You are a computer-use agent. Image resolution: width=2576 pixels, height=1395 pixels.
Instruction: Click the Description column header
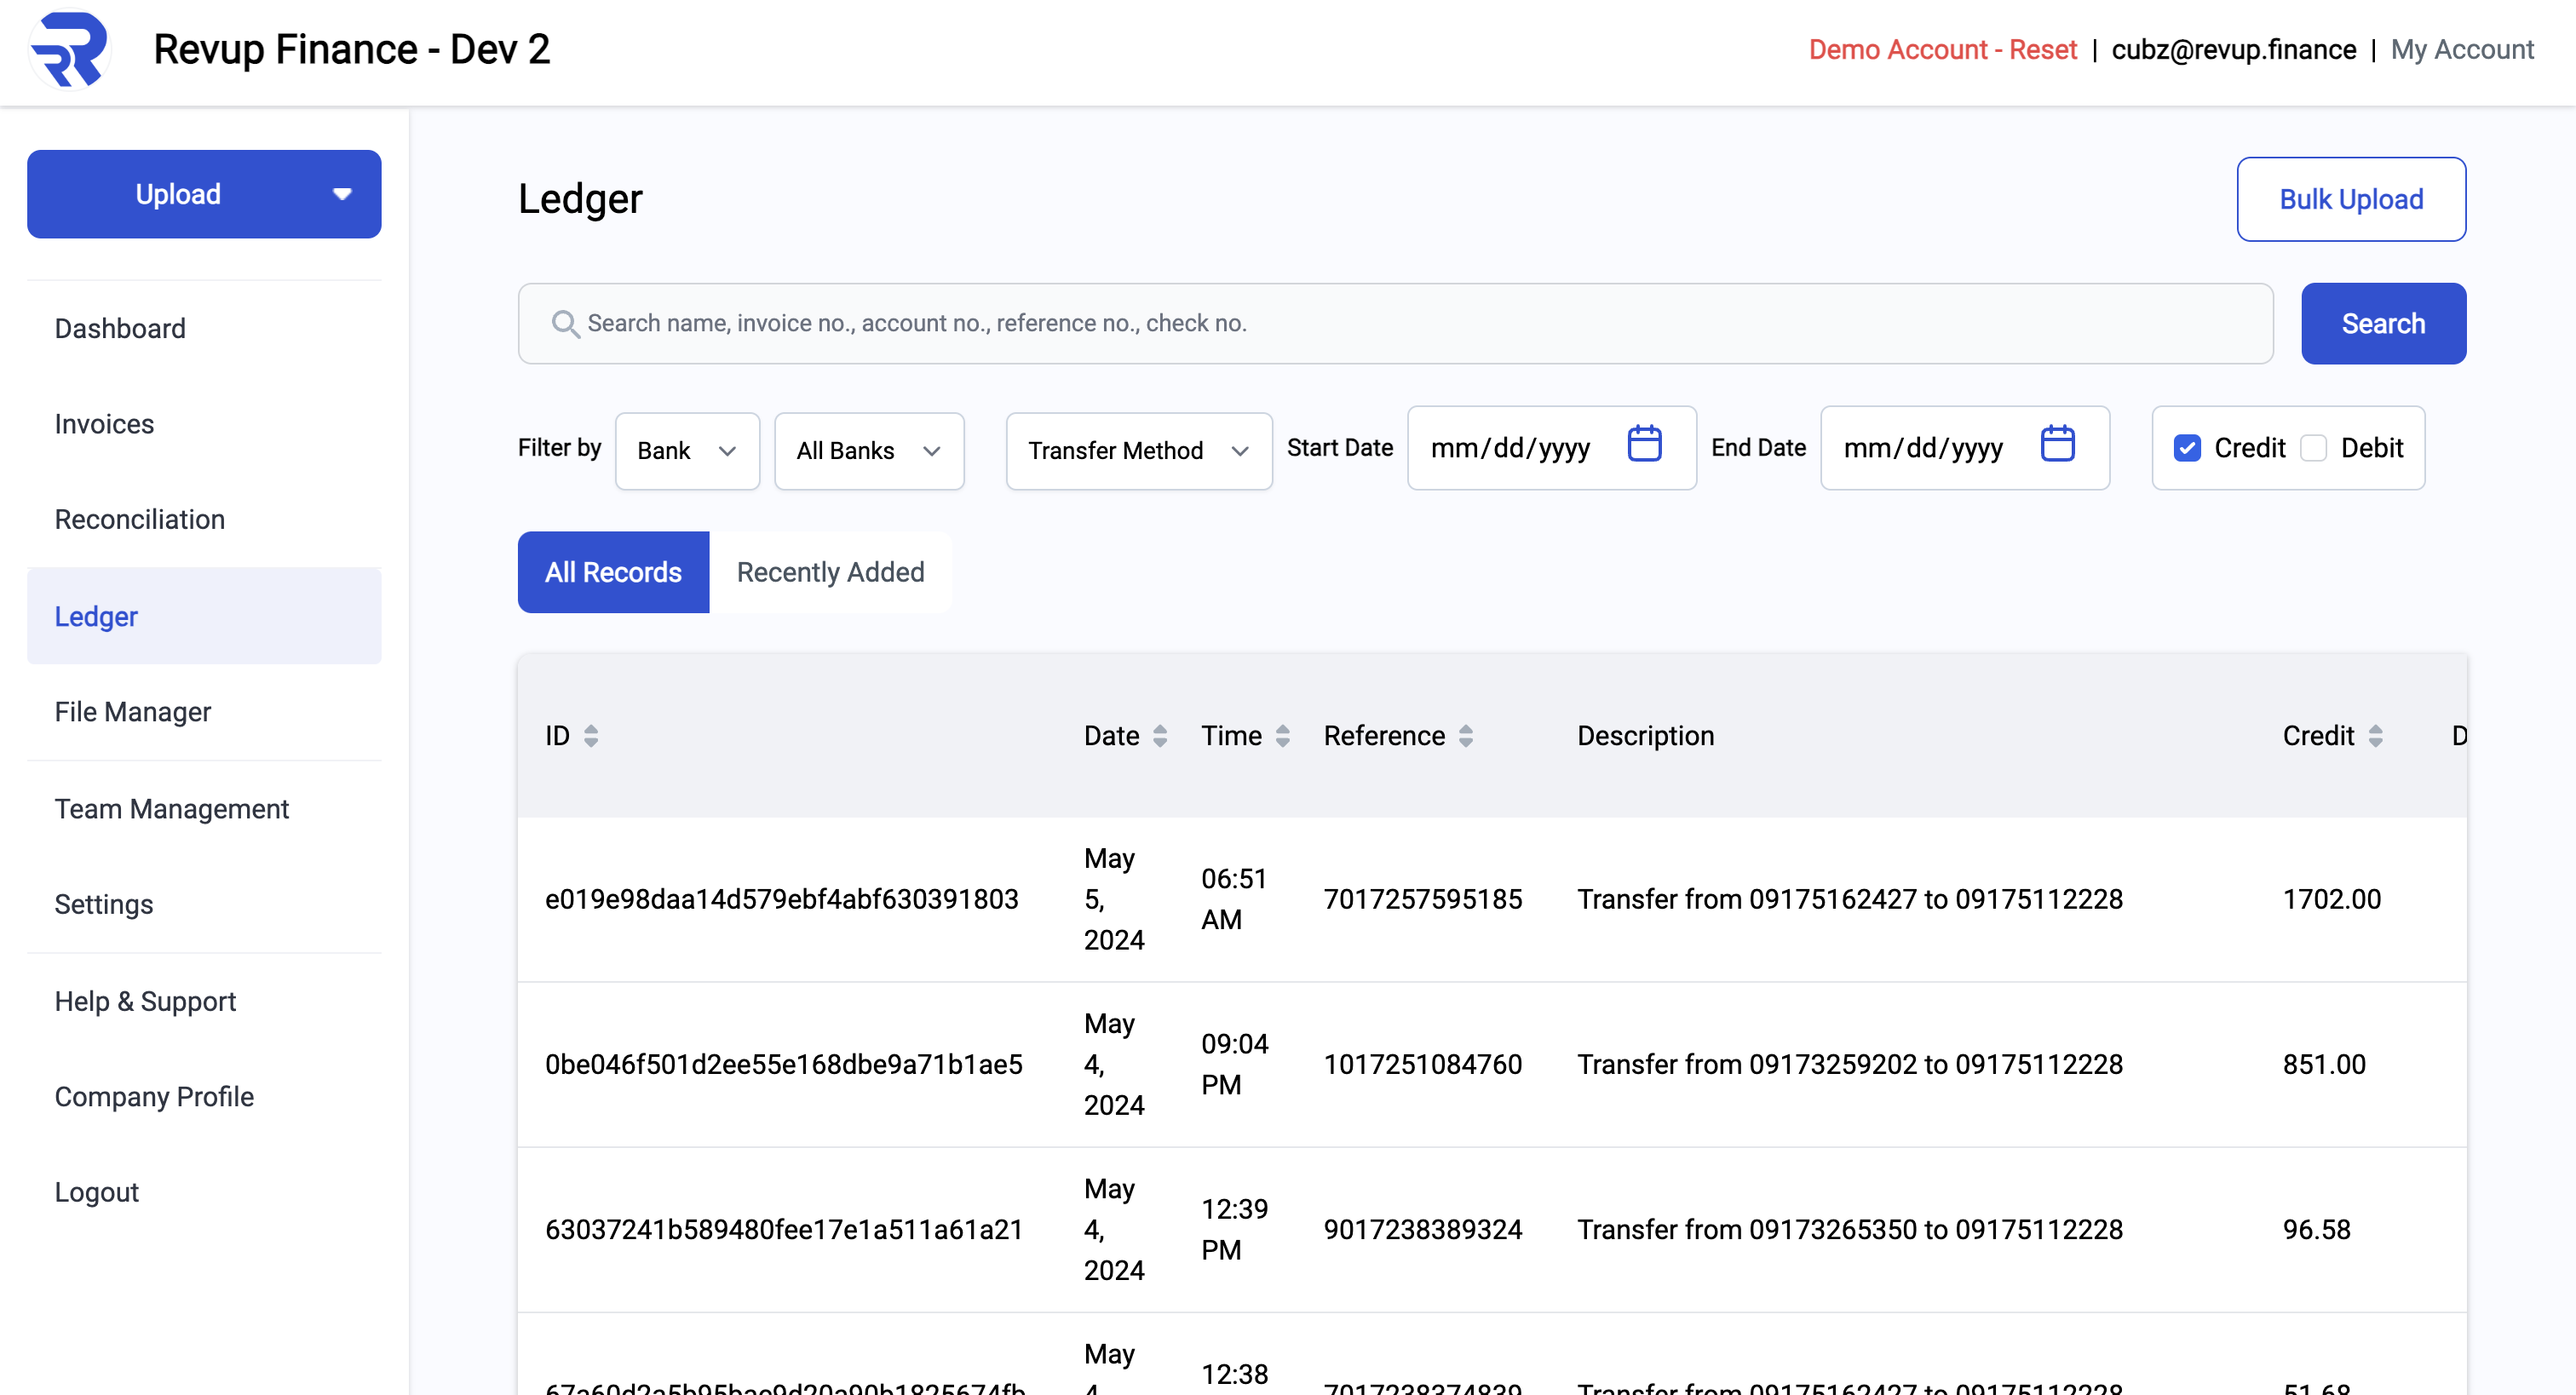click(x=1645, y=736)
